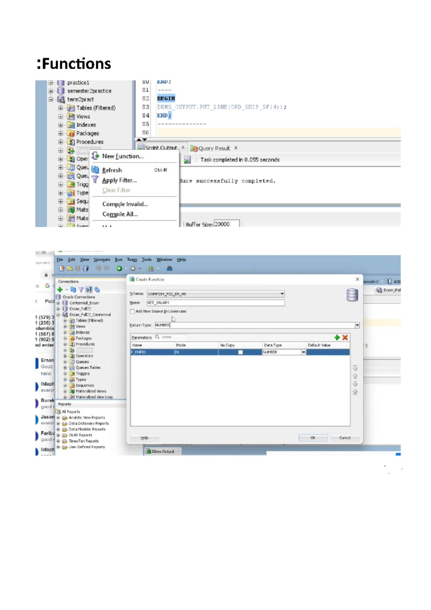Click the Return Type text field
This screenshot has width=431, height=610.
coord(255,325)
